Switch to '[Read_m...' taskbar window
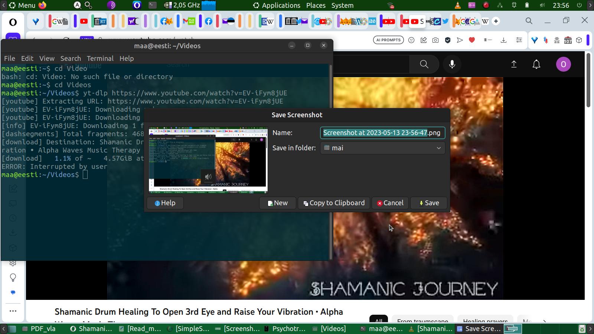This screenshot has width=594, height=334. pyautogui.click(x=140, y=329)
